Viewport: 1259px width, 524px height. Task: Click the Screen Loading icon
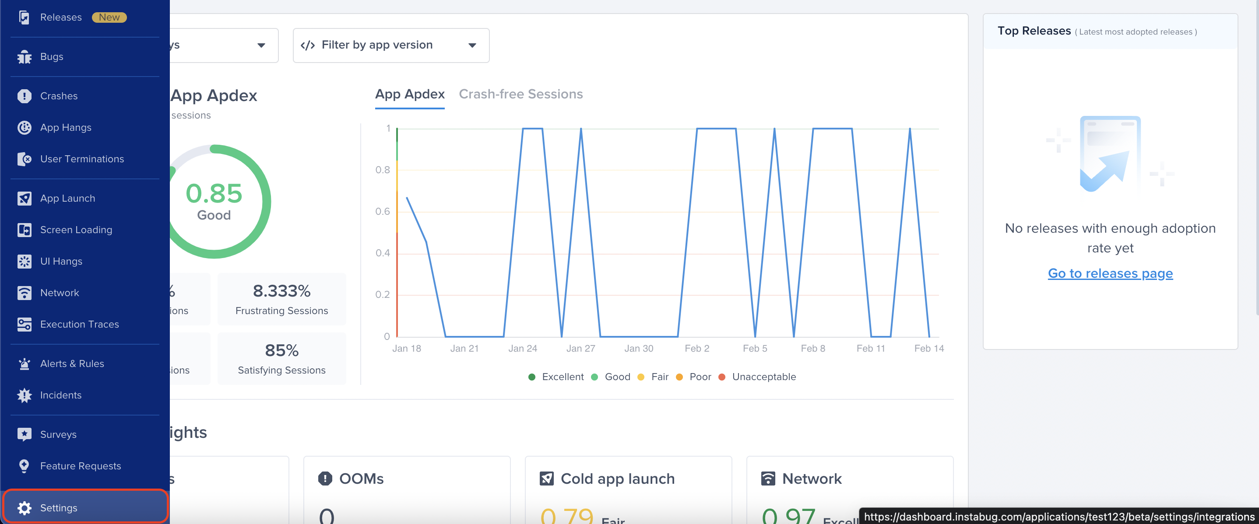25,230
